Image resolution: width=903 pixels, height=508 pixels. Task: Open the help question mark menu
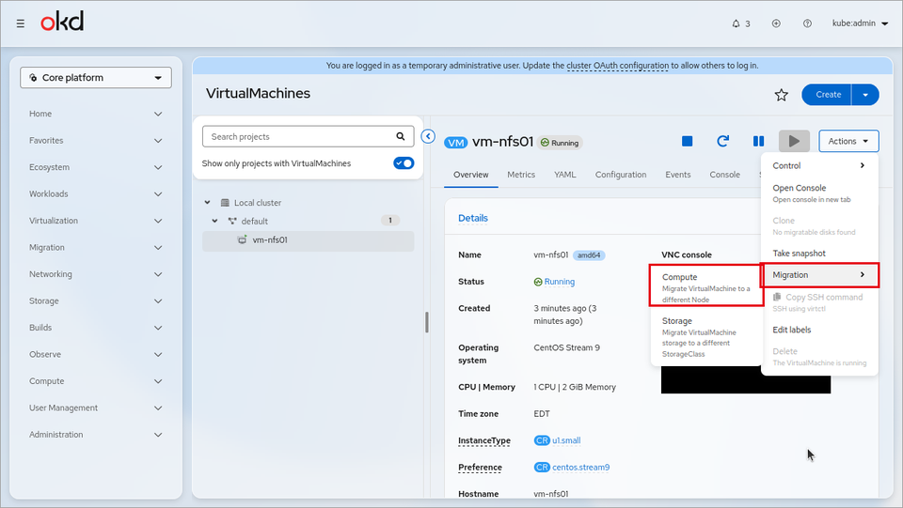pos(807,23)
